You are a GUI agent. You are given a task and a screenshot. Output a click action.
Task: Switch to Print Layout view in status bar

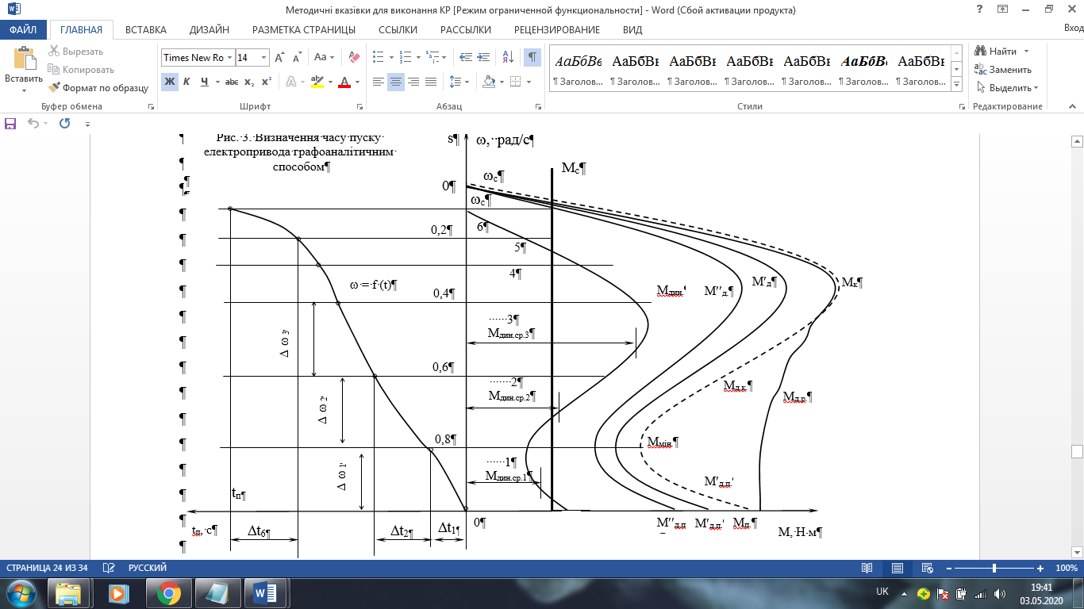coord(898,568)
